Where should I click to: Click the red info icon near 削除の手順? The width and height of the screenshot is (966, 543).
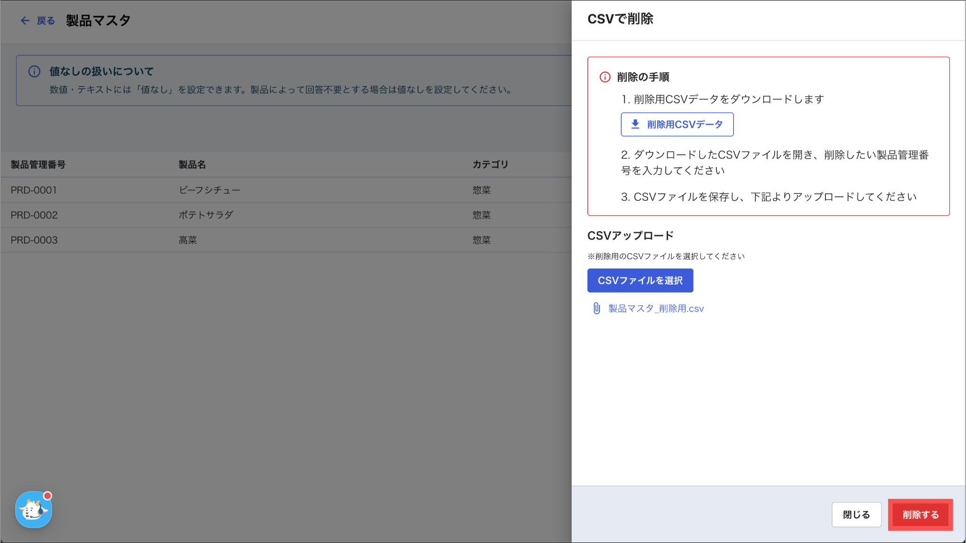605,77
